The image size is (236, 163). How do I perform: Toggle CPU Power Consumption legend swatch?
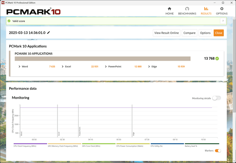click(133, 144)
